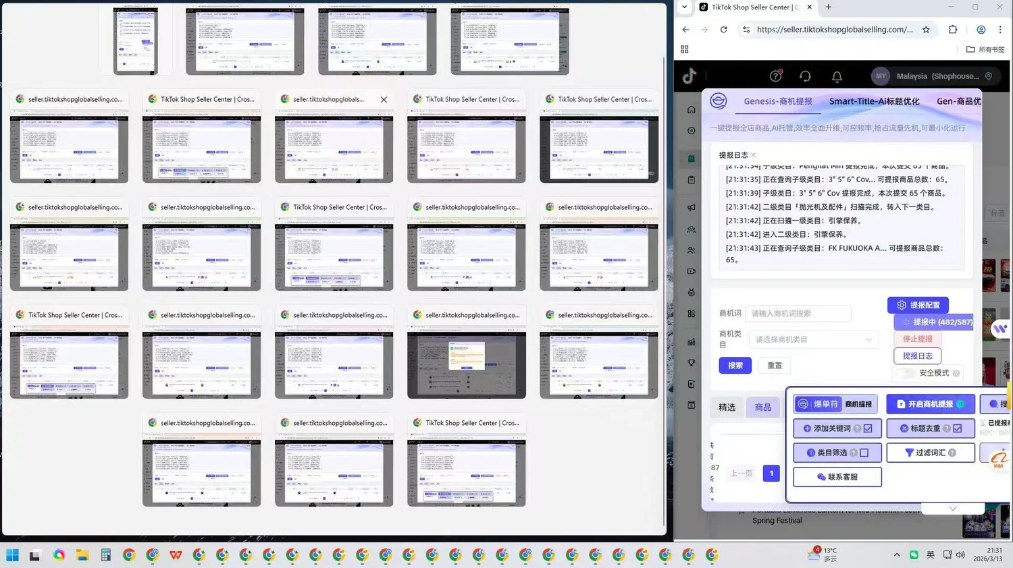Switch to Smart-Title-Ai标题优化 tab
Viewport: 1013px width, 568px height.
pos(875,101)
